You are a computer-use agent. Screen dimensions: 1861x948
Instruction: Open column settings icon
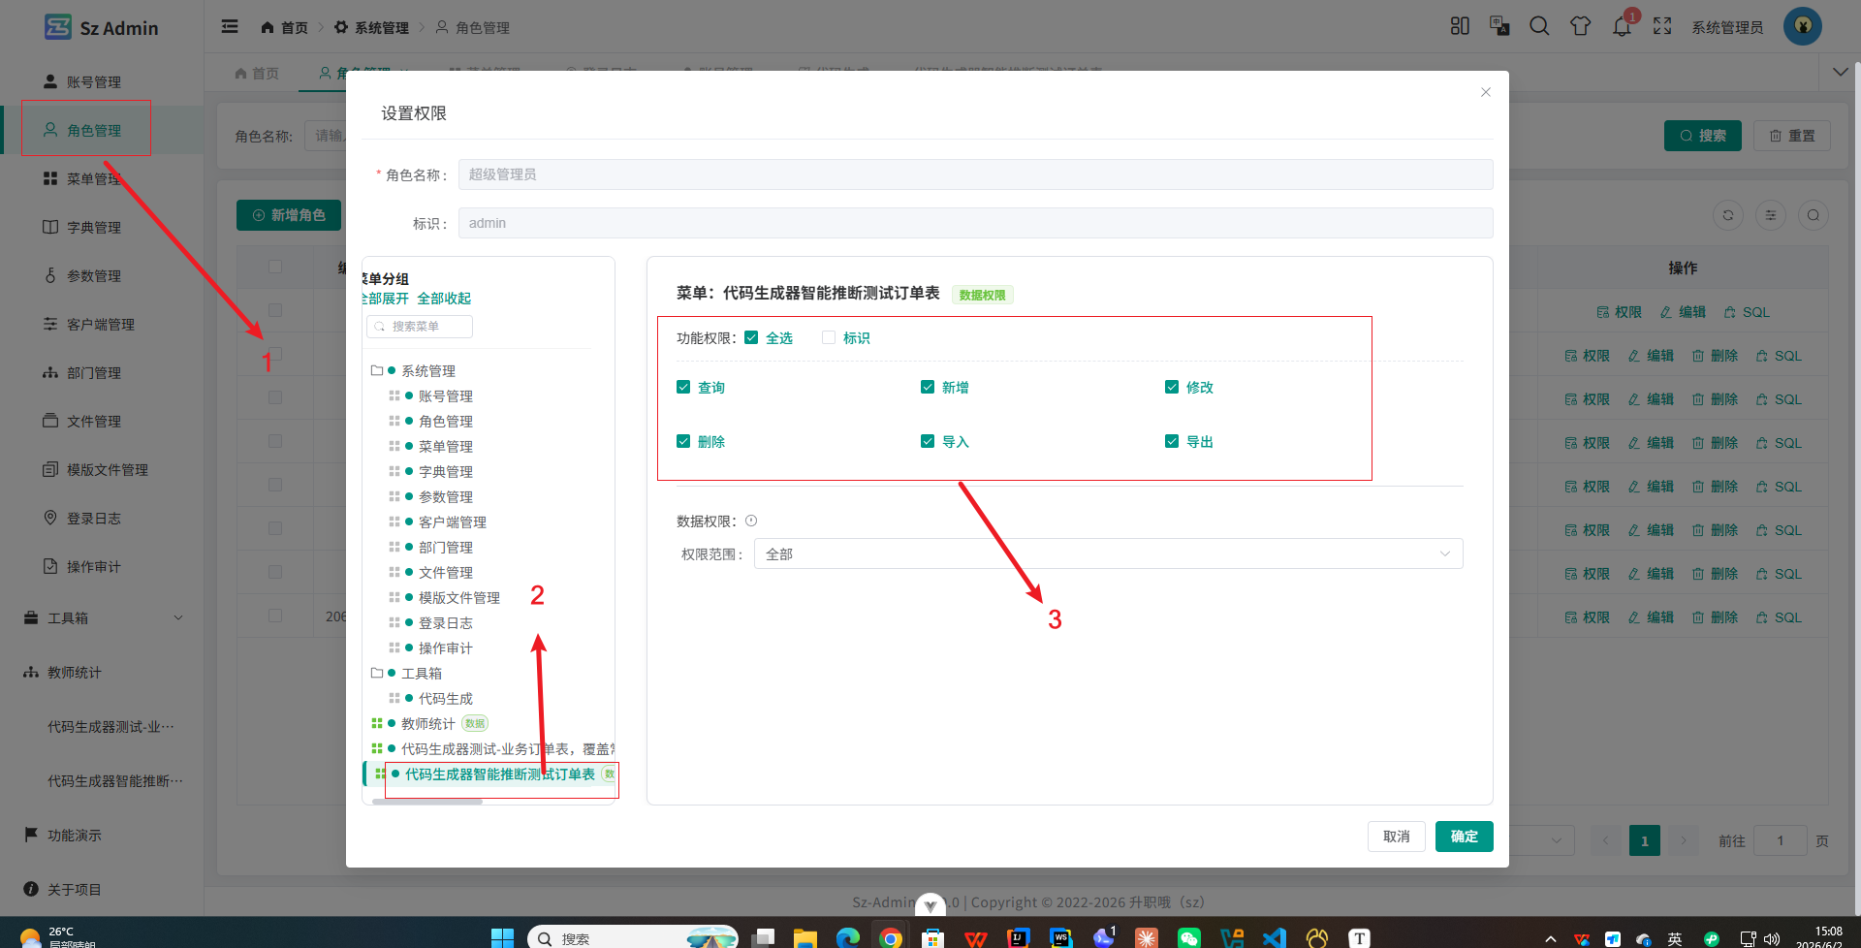click(x=1771, y=215)
